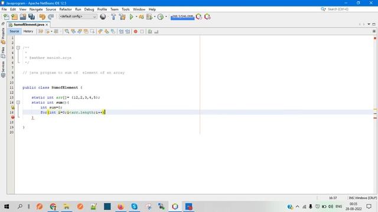Click the red error stripe mark at top

pos(375,38)
